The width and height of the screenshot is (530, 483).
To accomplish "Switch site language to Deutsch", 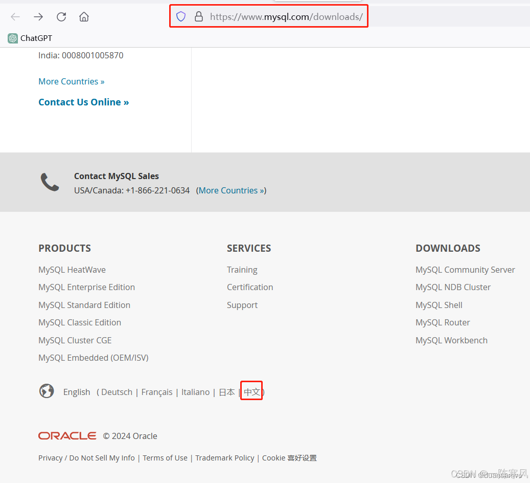I will pos(117,392).
